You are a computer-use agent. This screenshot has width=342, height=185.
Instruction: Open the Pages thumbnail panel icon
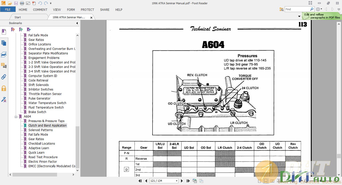tap(4, 43)
